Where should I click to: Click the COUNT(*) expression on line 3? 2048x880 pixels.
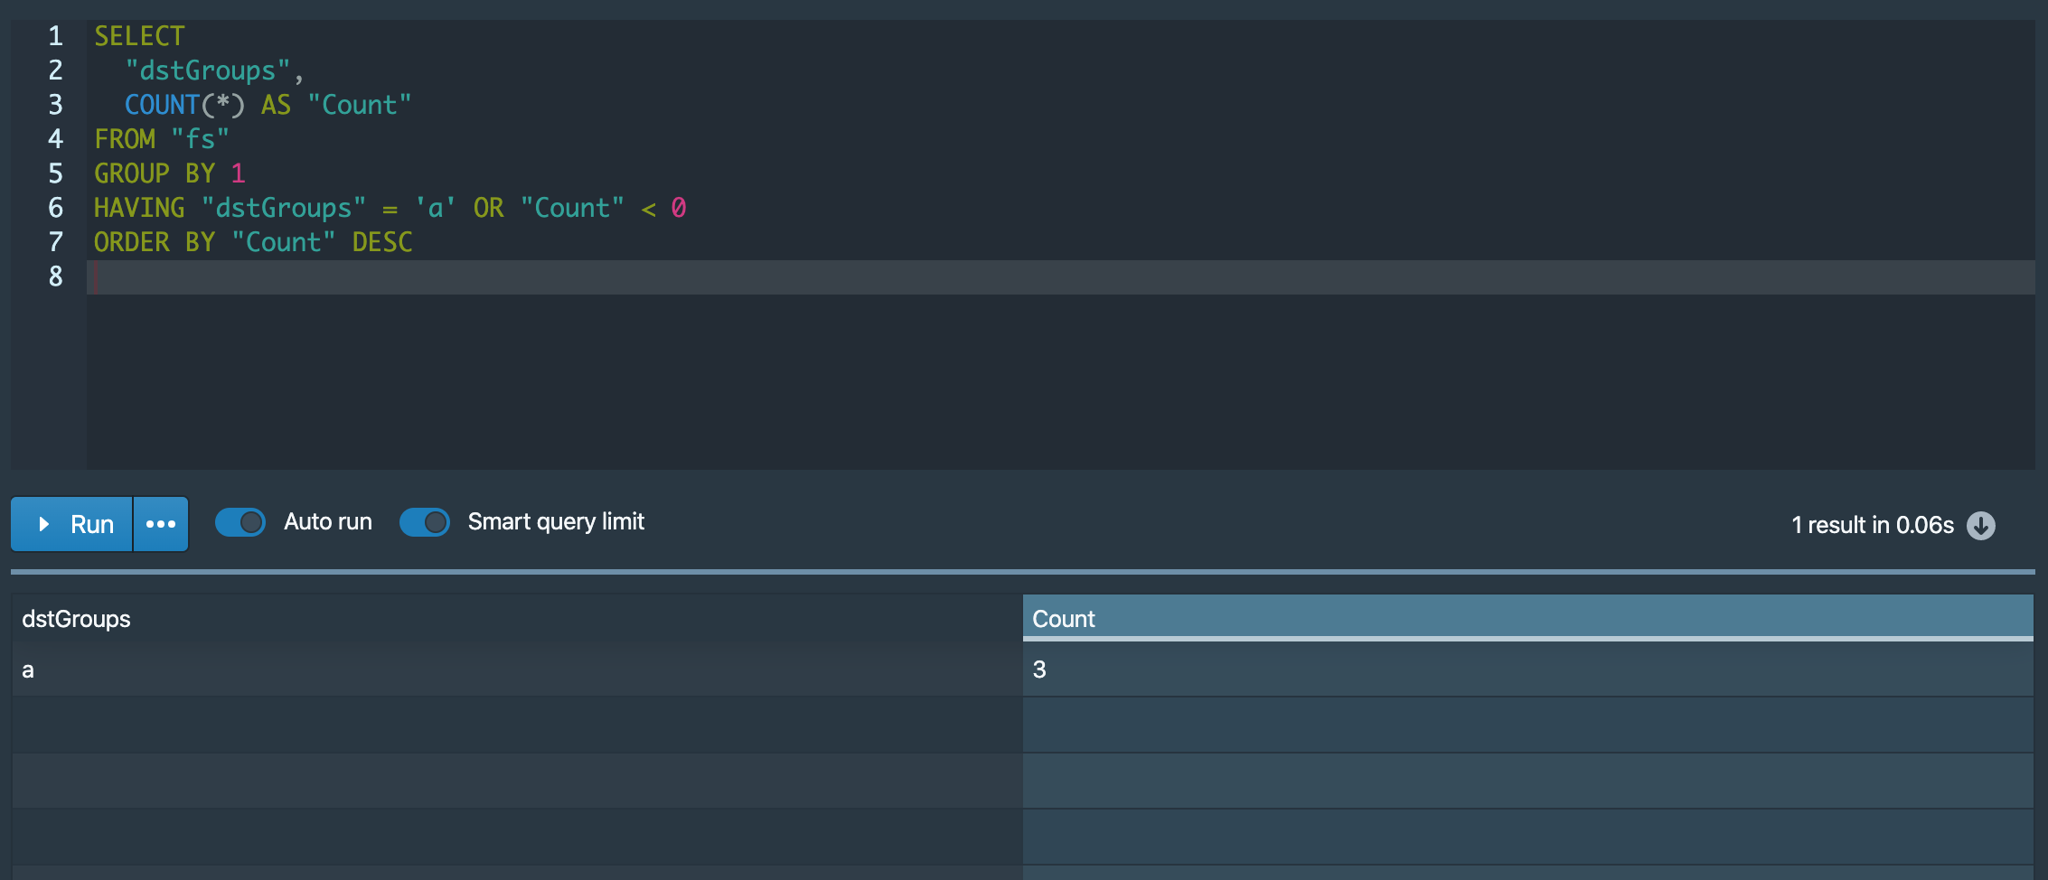tap(184, 106)
